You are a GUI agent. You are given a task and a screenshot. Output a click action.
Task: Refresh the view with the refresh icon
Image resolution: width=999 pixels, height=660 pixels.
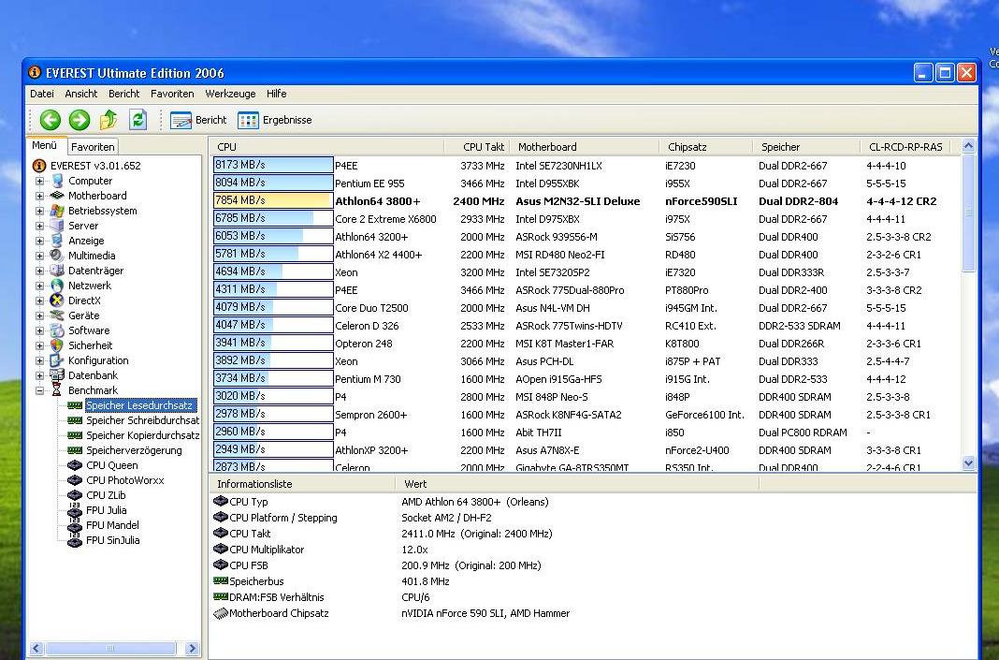[x=138, y=119]
